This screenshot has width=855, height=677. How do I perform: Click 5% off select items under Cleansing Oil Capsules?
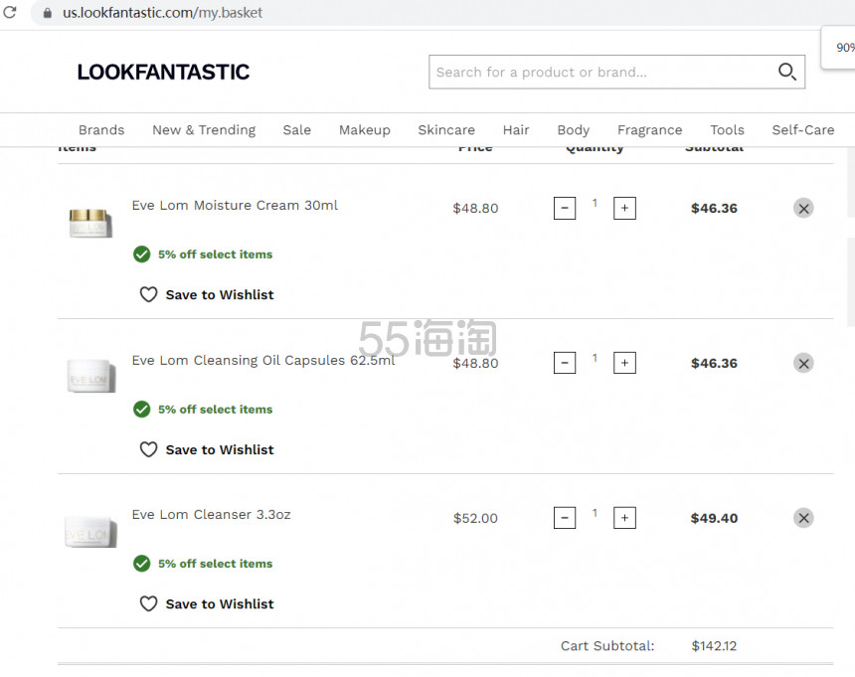click(x=216, y=410)
